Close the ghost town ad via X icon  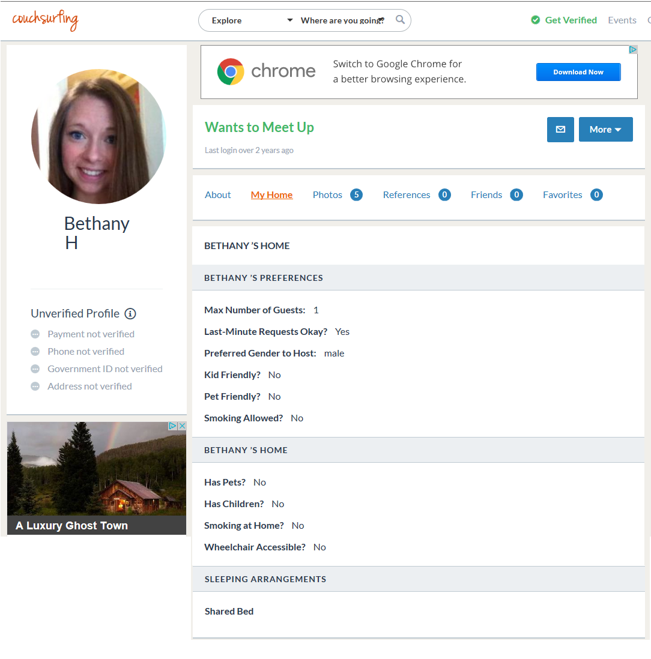tap(183, 426)
